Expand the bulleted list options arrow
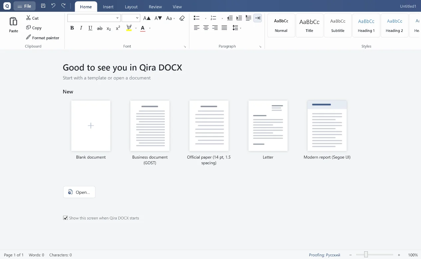Image resolution: width=421 pixels, height=259 pixels. (x=205, y=18)
